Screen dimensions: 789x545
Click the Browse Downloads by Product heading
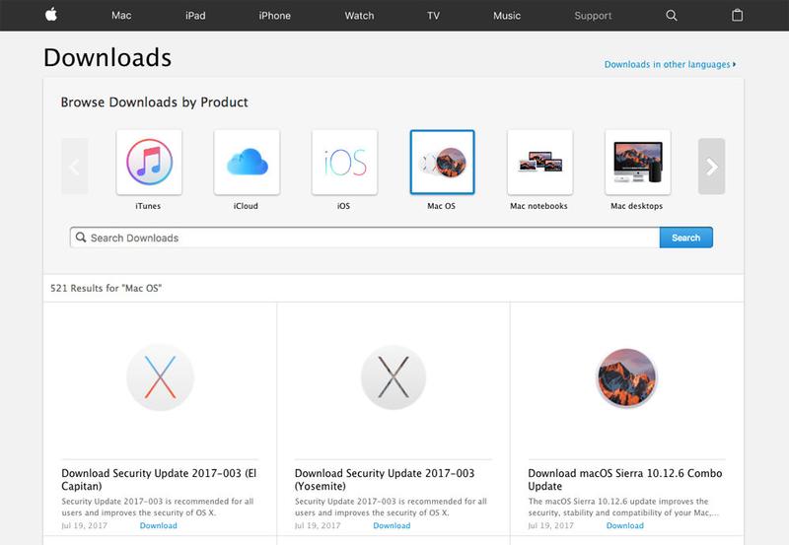click(154, 102)
